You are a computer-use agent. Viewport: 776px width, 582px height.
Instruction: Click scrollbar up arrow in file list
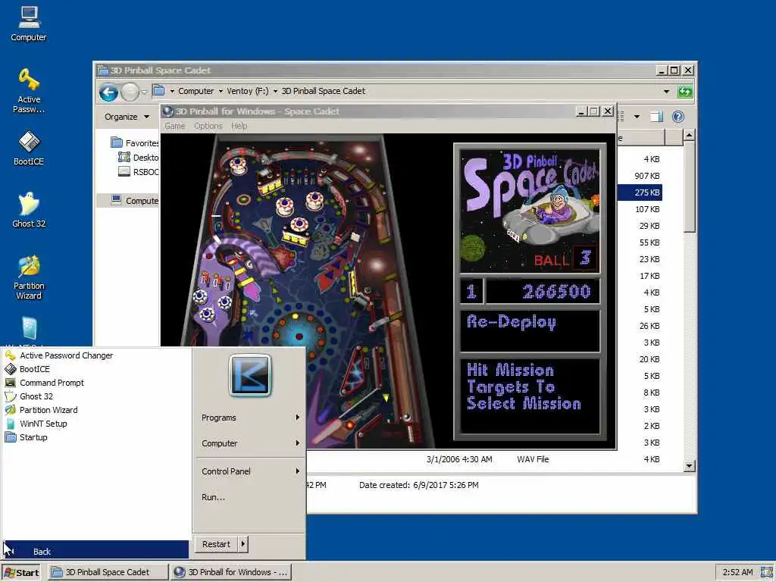click(689, 135)
